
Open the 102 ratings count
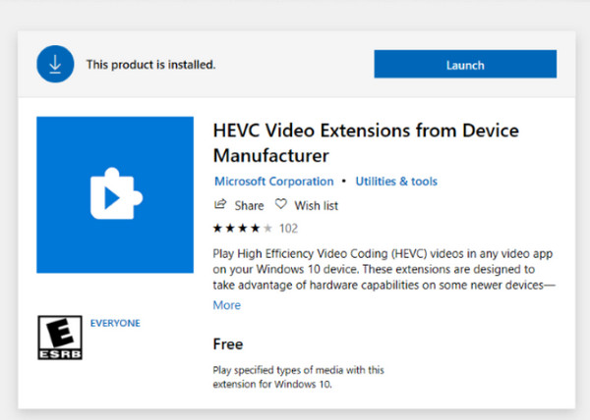click(288, 229)
